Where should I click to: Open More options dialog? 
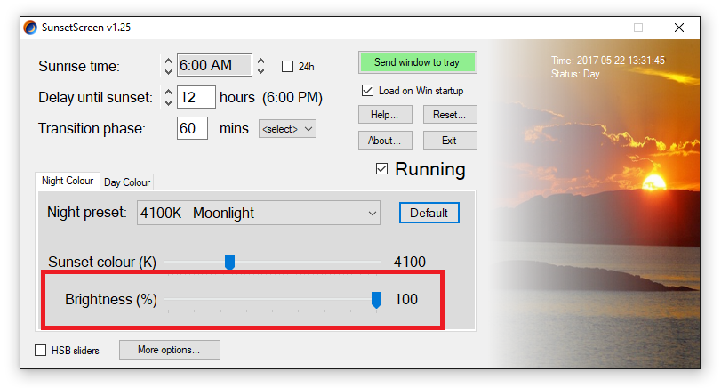click(x=169, y=350)
